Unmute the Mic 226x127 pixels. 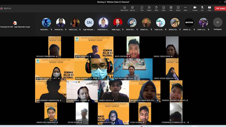click(202, 8)
